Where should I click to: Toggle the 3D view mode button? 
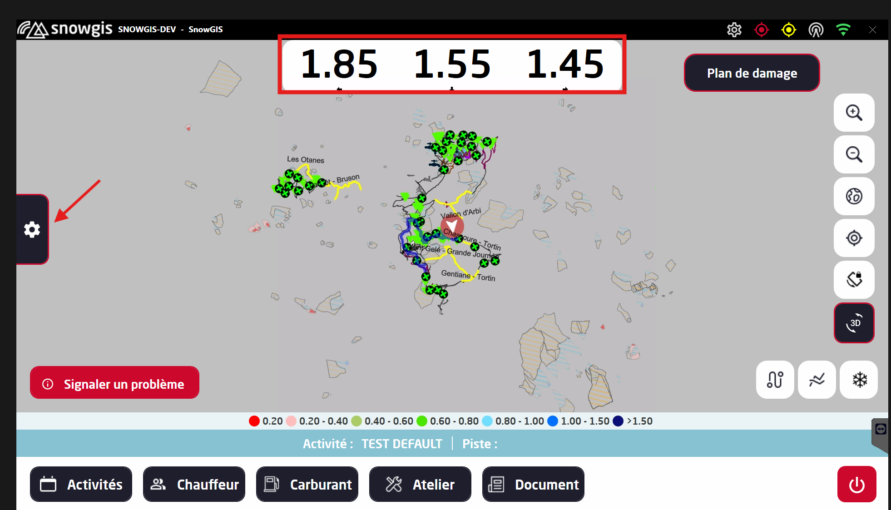854,323
